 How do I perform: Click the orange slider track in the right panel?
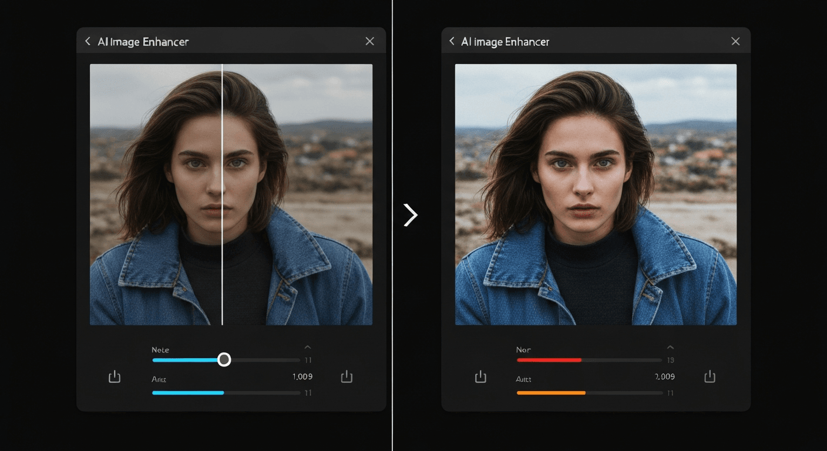(x=552, y=392)
